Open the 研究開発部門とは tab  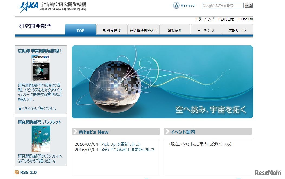tap(143, 29)
